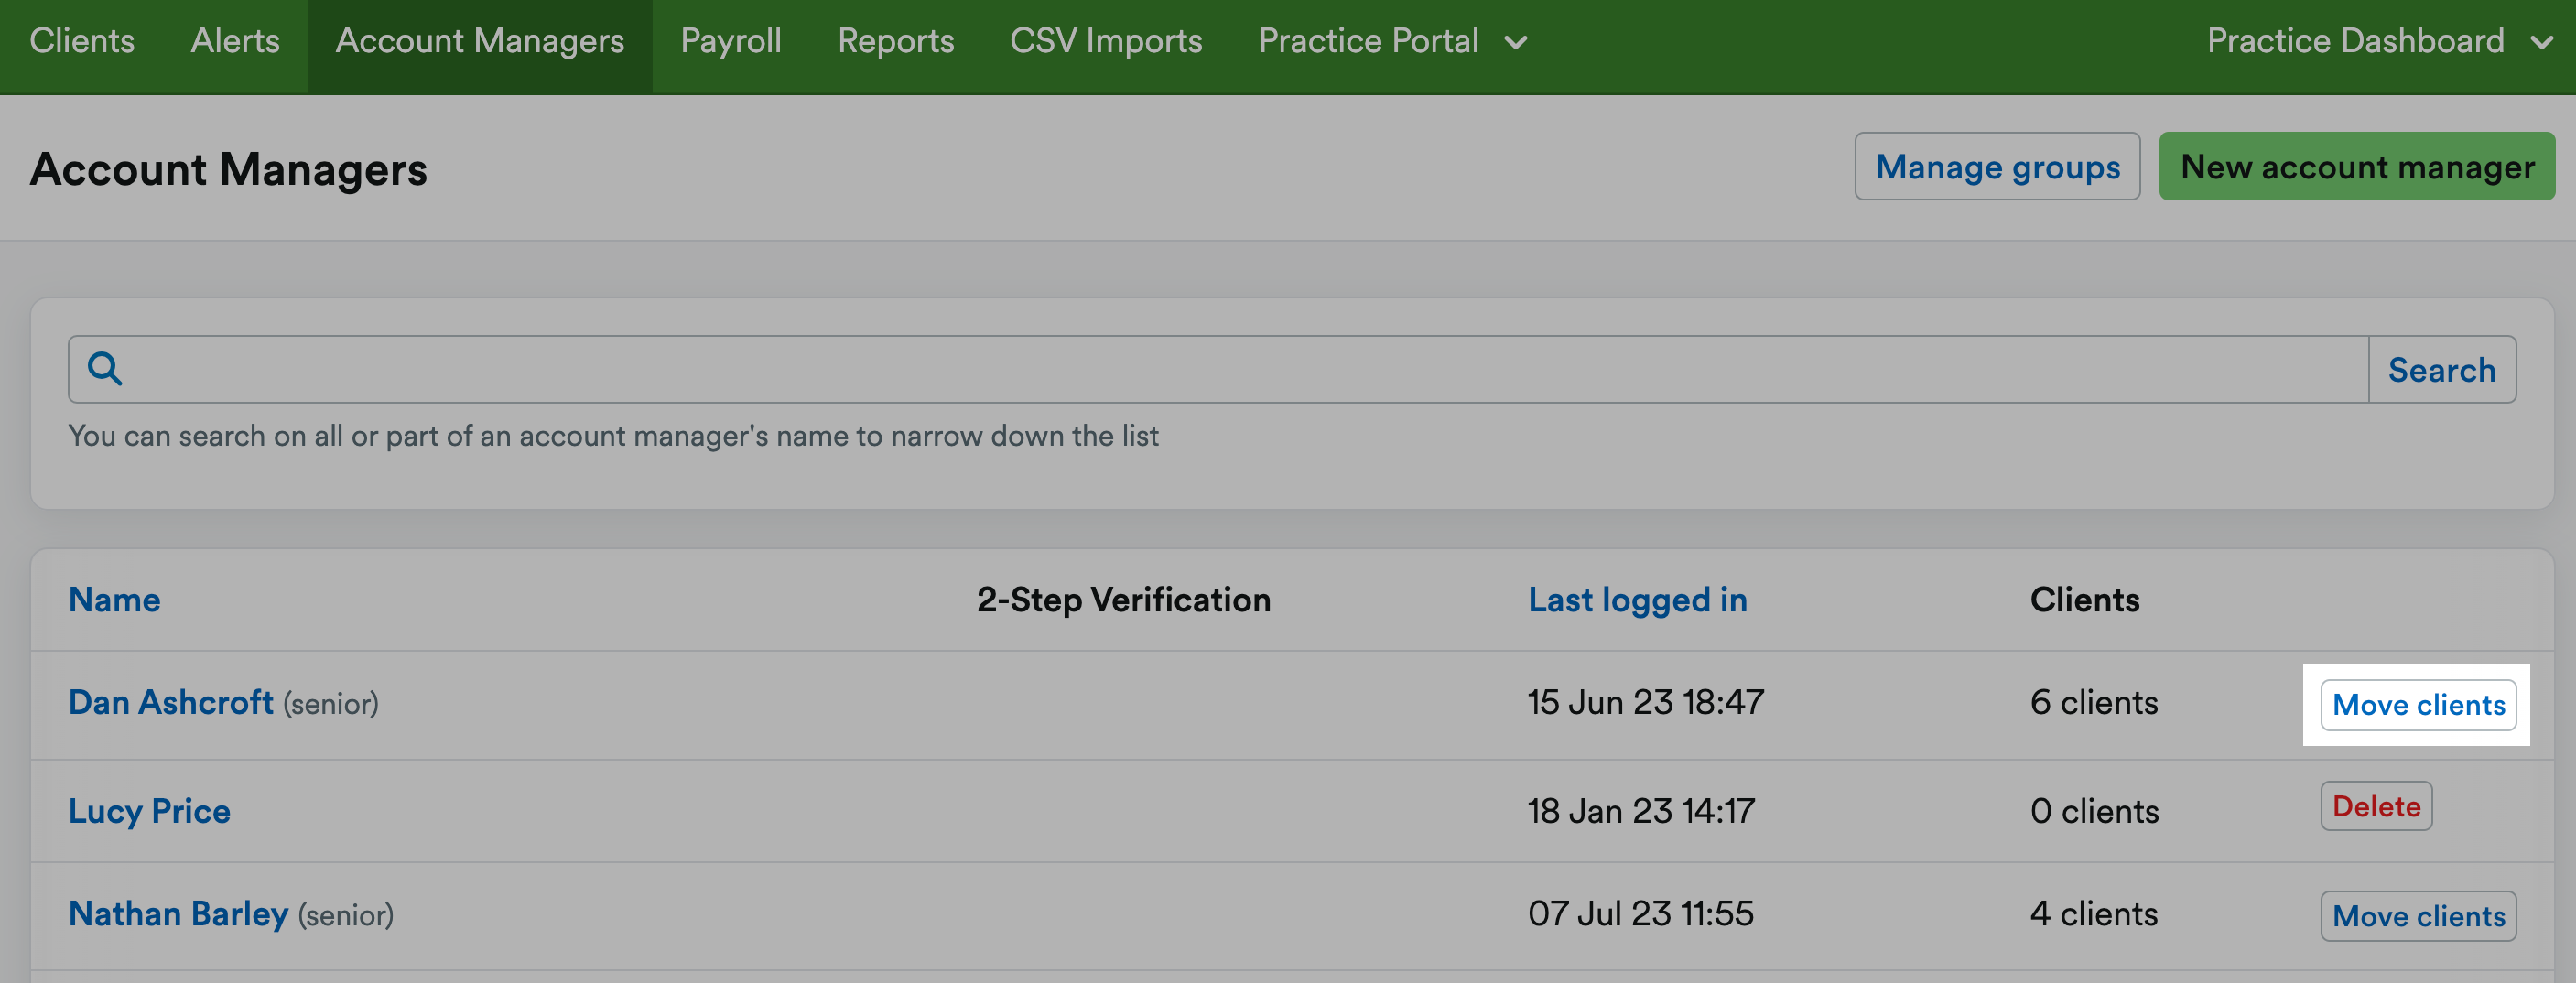
Task: Click the Manage groups button
Action: [x=1997, y=167]
